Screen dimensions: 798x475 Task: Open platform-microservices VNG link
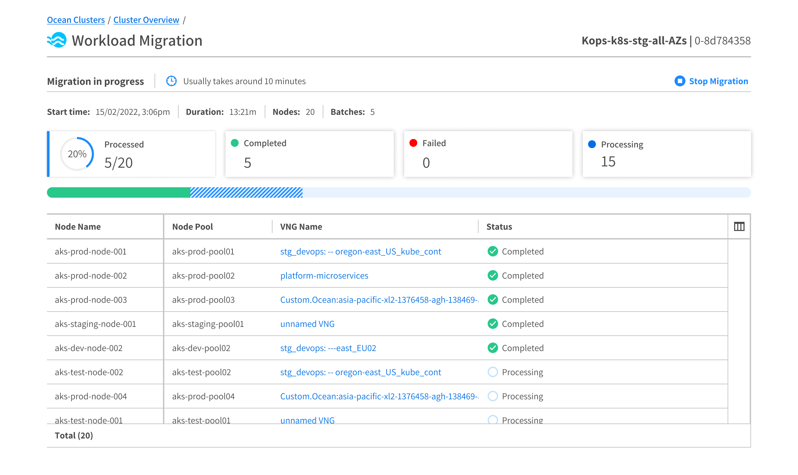324,276
